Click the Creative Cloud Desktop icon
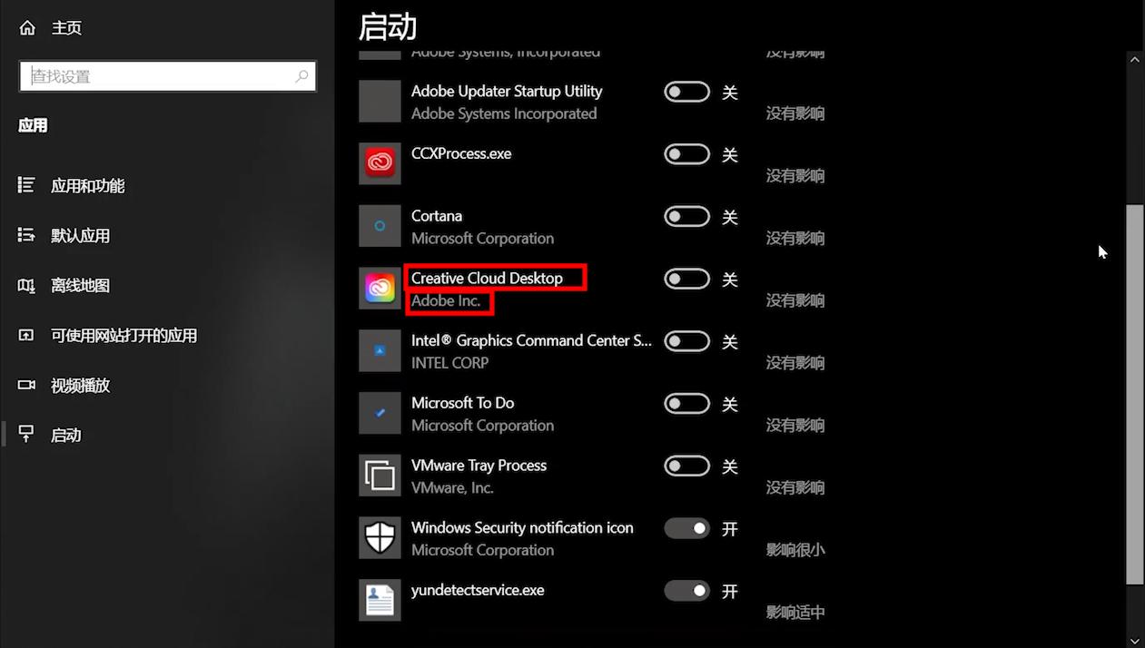Screen dimensions: 1145x648 pos(380,289)
